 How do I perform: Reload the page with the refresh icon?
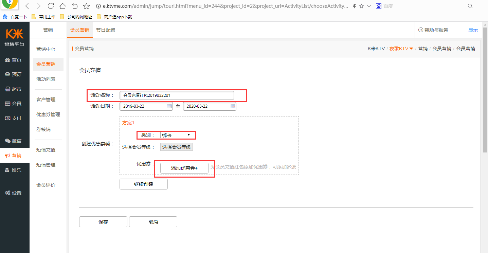click(x=51, y=6)
